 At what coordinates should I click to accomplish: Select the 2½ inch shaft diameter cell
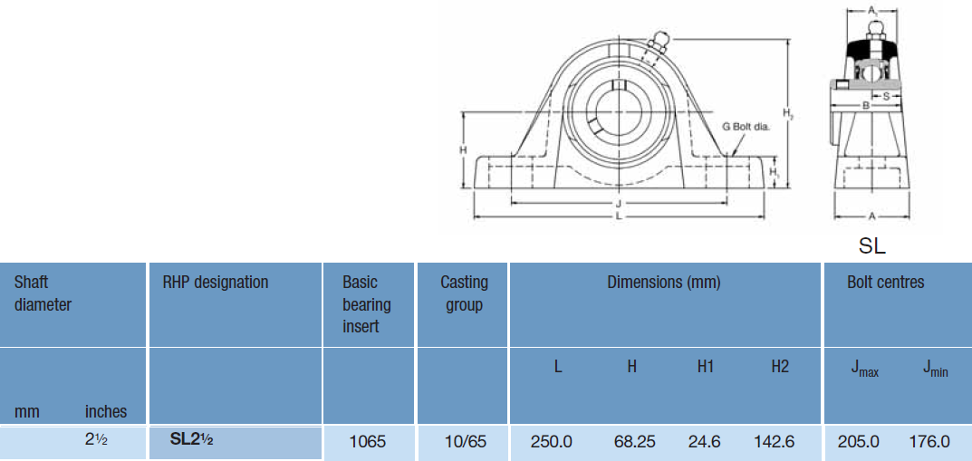96,441
